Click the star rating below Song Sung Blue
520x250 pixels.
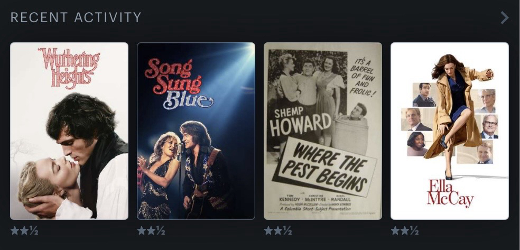(151, 231)
